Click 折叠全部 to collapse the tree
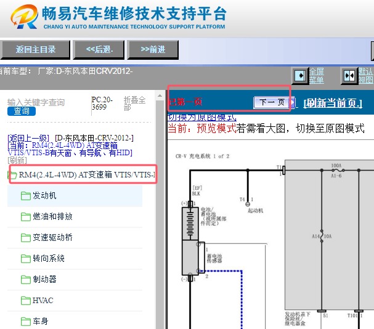374x329 pixels. 134,104
